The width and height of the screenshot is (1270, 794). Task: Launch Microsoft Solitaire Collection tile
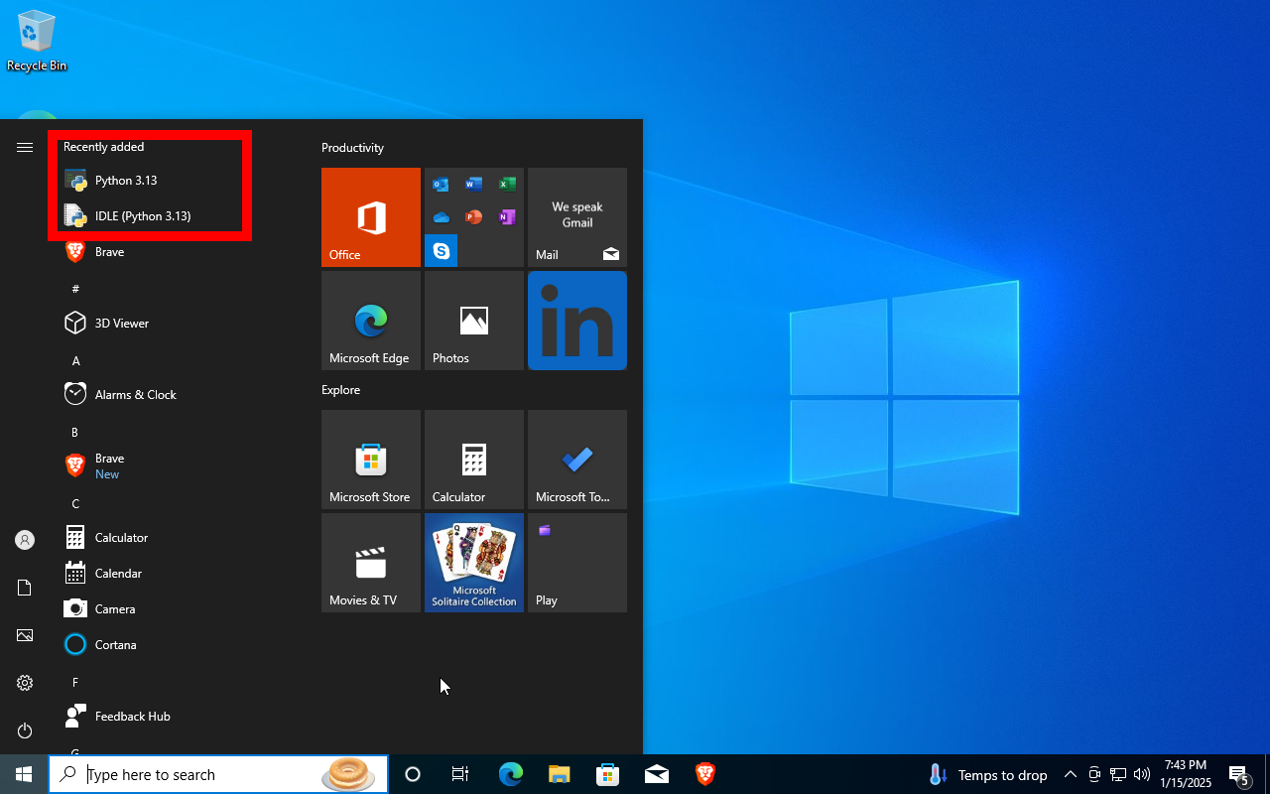click(474, 563)
